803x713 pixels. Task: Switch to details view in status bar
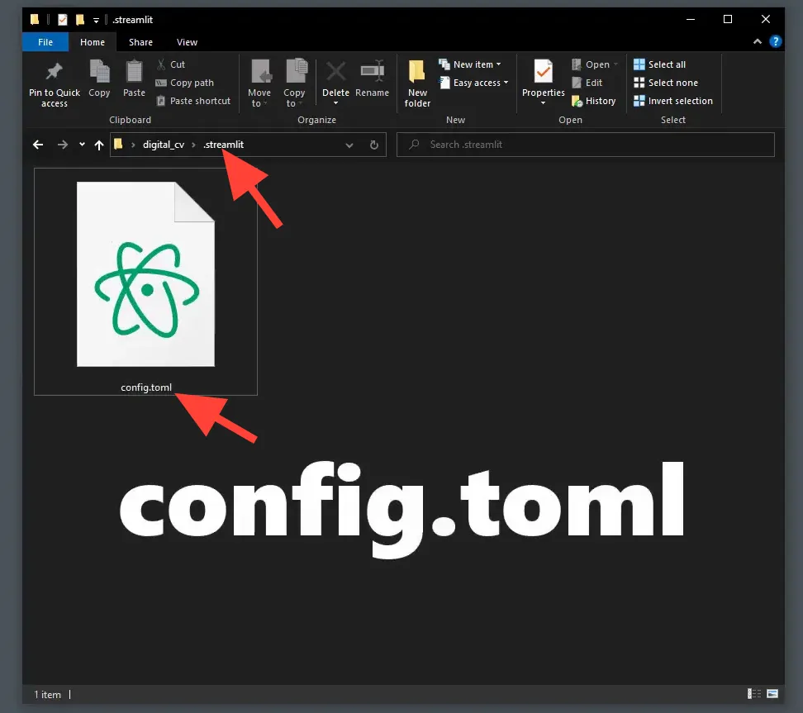tap(753, 694)
